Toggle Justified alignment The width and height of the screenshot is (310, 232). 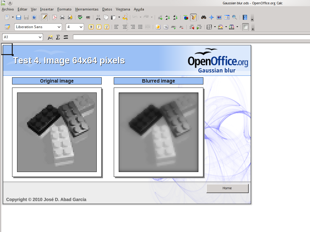pyautogui.click(x=140, y=27)
